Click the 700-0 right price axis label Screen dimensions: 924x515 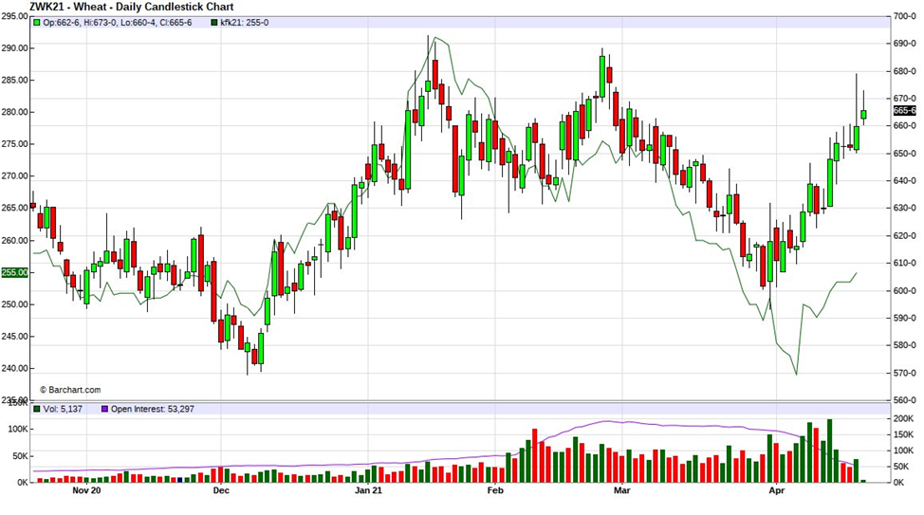click(904, 17)
